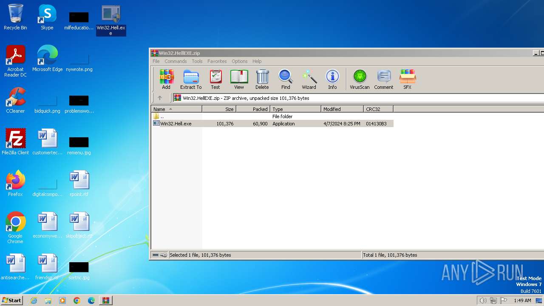Click the Selected 1 file status text
Image resolution: width=544 pixels, height=306 pixels.
tap(200, 255)
